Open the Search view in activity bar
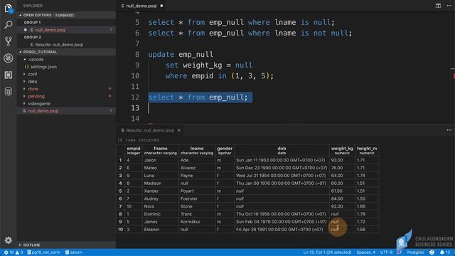The height and width of the screenshot is (256, 455). click(8, 25)
